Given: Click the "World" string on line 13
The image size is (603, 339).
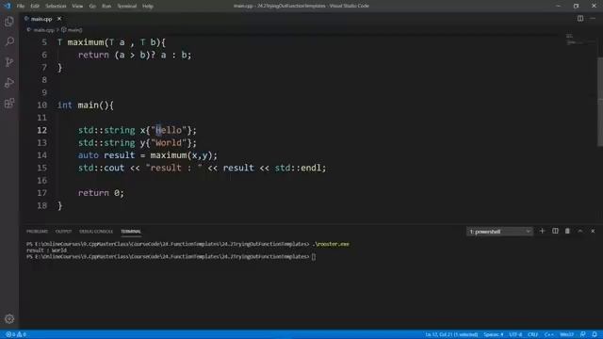Looking at the screenshot, I should click(x=169, y=143).
